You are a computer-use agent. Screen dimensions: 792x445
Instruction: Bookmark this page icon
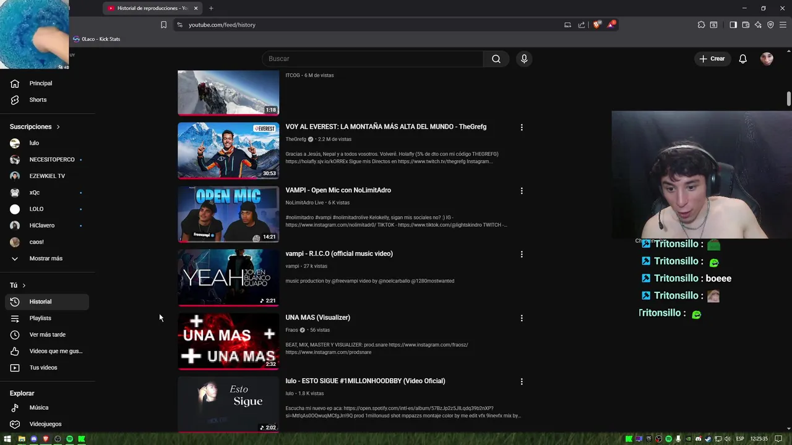[163, 25]
